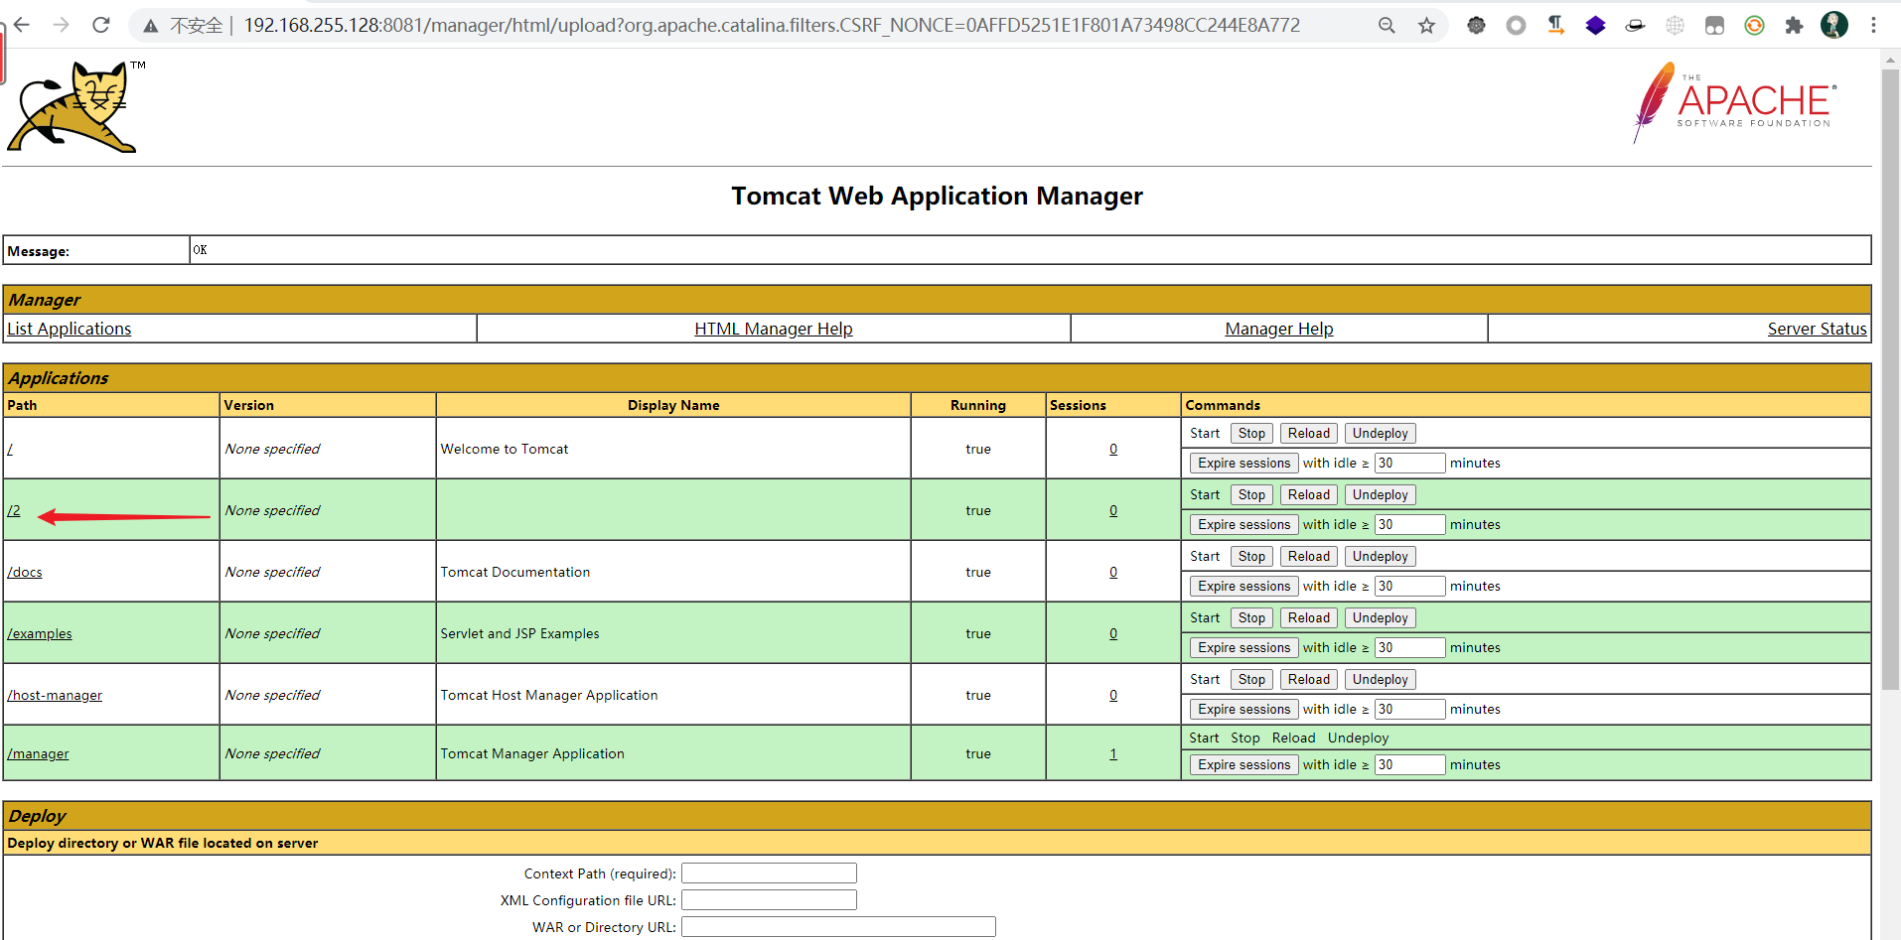Reload the /2 application
Viewport: 1901px width, 940px height.
[1308, 494]
